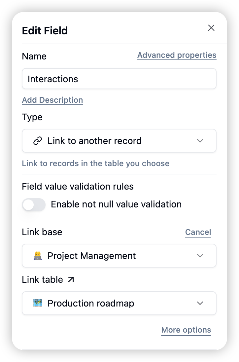Toggle not null value validation switch
Image resolution: width=239 pixels, height=362 pixels.
tap(34, 204)
